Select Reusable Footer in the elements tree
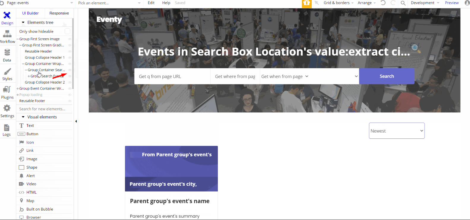Image resolution: width=470 pixels, height=220 pixels. coord(32,101)
